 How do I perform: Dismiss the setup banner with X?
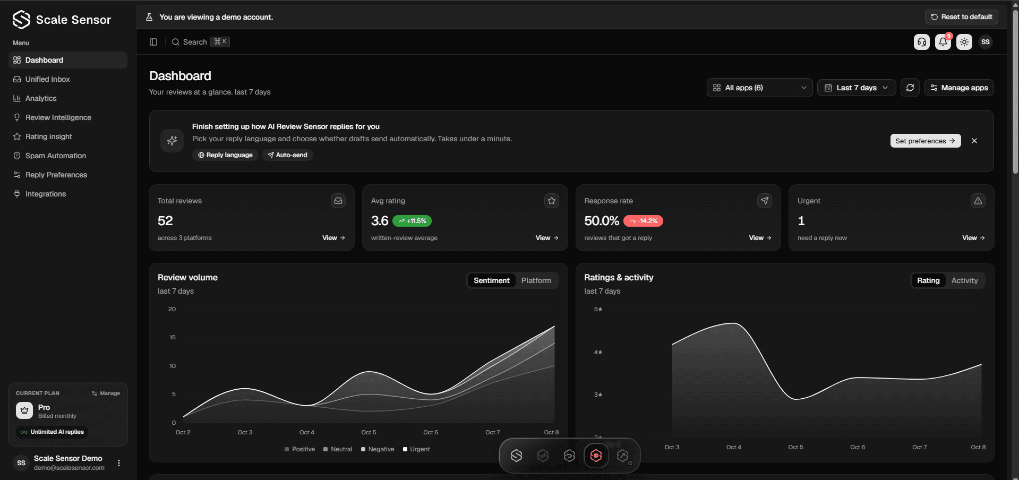[974, 141]
